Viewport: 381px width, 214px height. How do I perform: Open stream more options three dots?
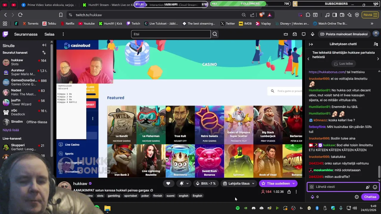(x=296, y=192)
